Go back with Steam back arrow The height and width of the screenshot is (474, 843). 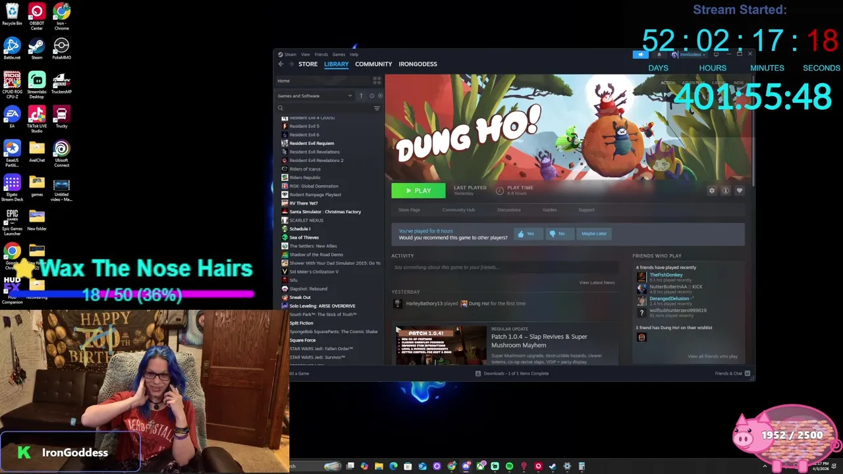coord(281,64)
